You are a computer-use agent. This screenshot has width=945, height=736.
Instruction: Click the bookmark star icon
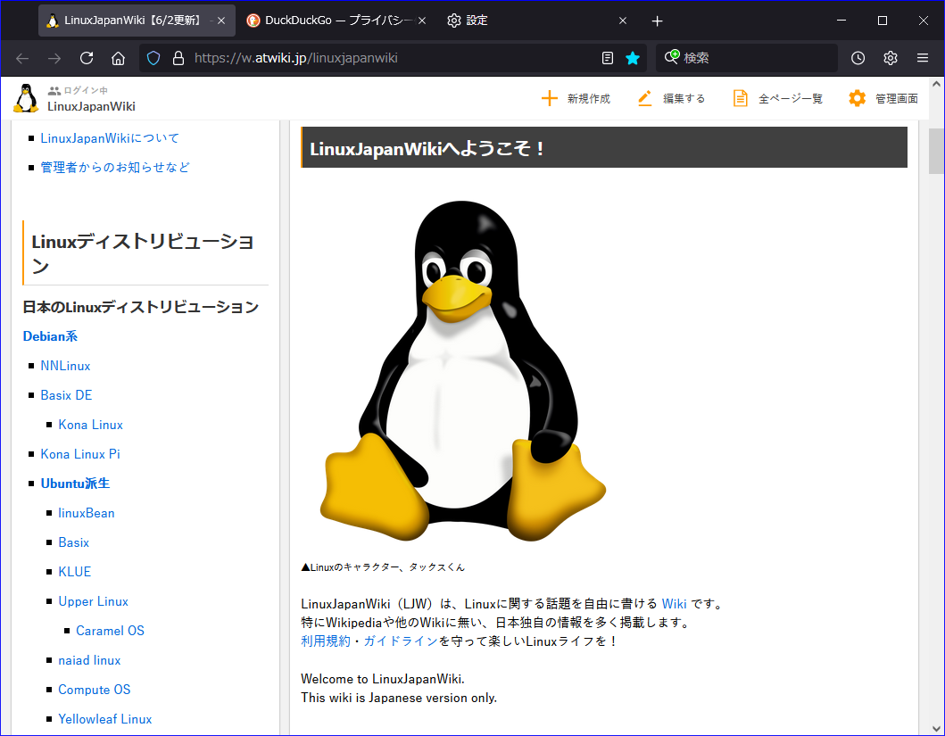coord(632,58)
